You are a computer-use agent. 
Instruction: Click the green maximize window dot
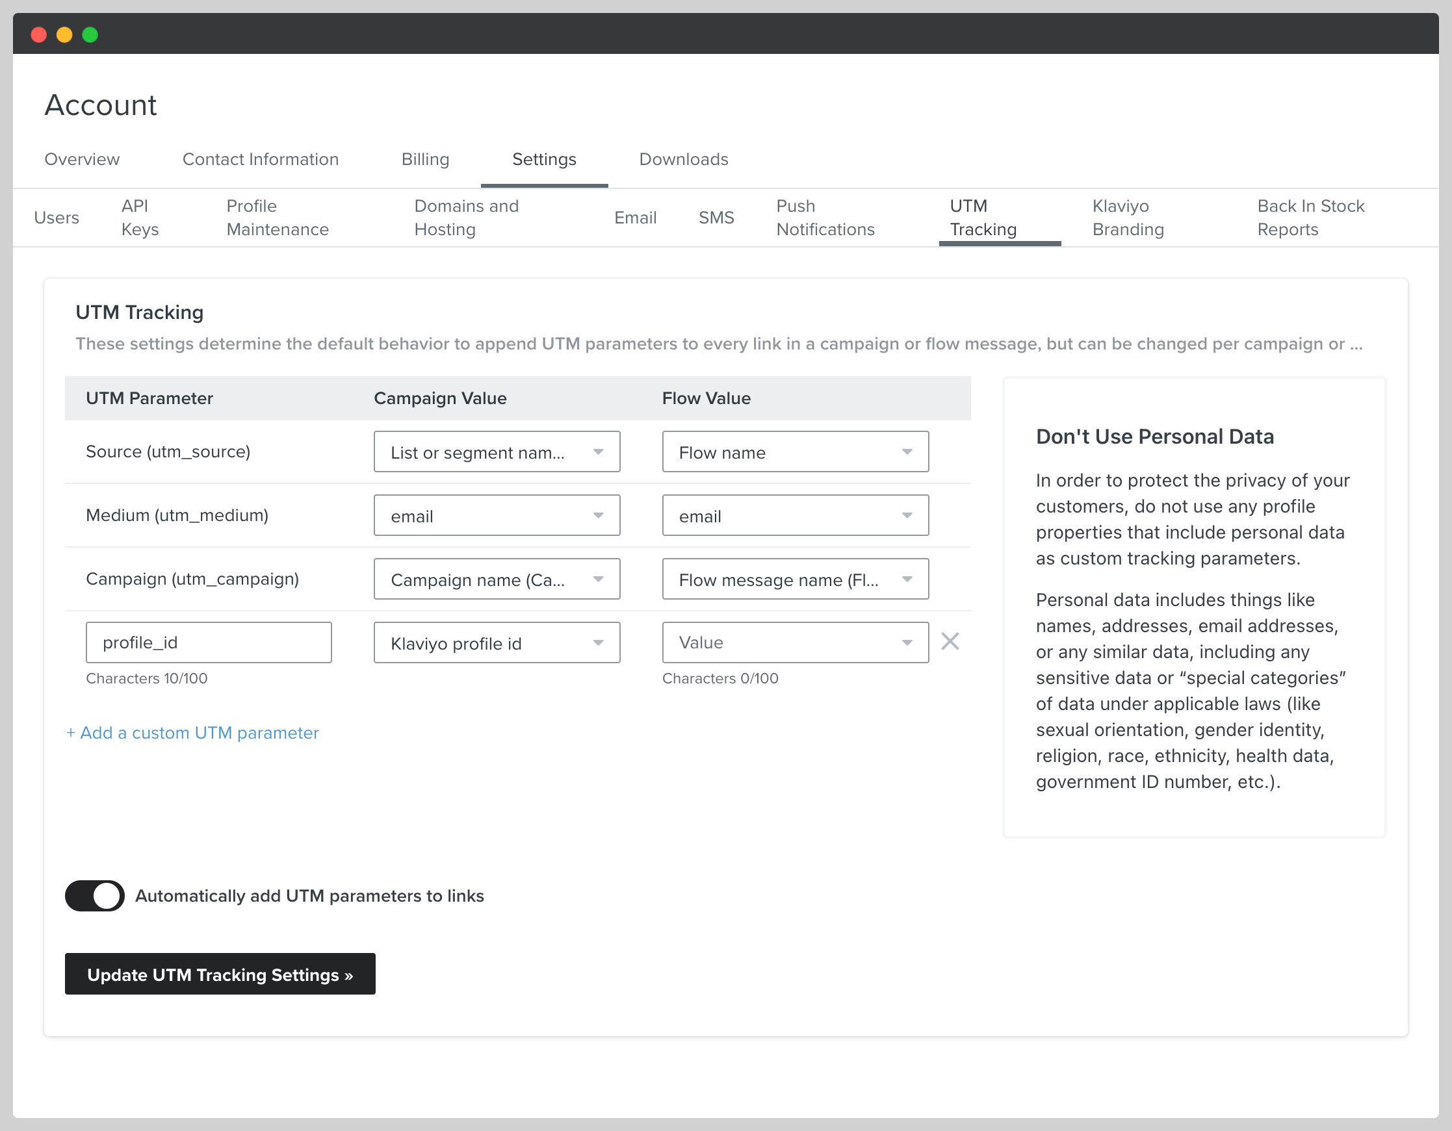point(90,34)
